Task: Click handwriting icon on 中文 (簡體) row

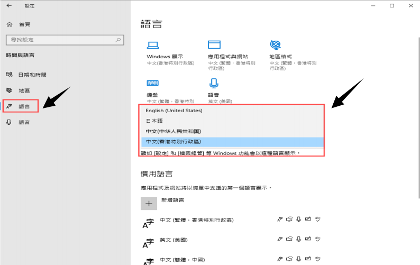Action: point(308,259)
